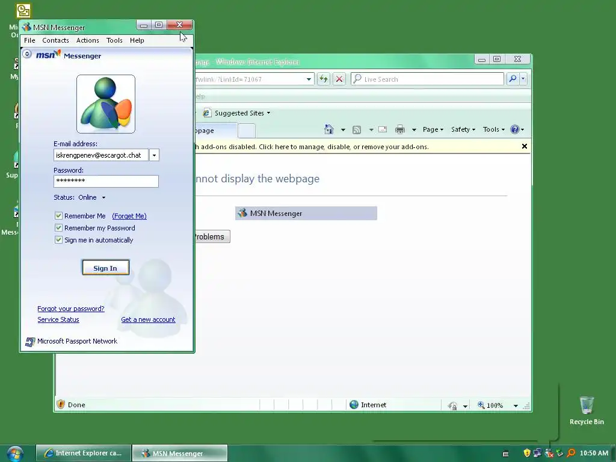
Task: Expand the zoom level dropdown arrow
Action: pyautogui.click(x=516, y=406)
